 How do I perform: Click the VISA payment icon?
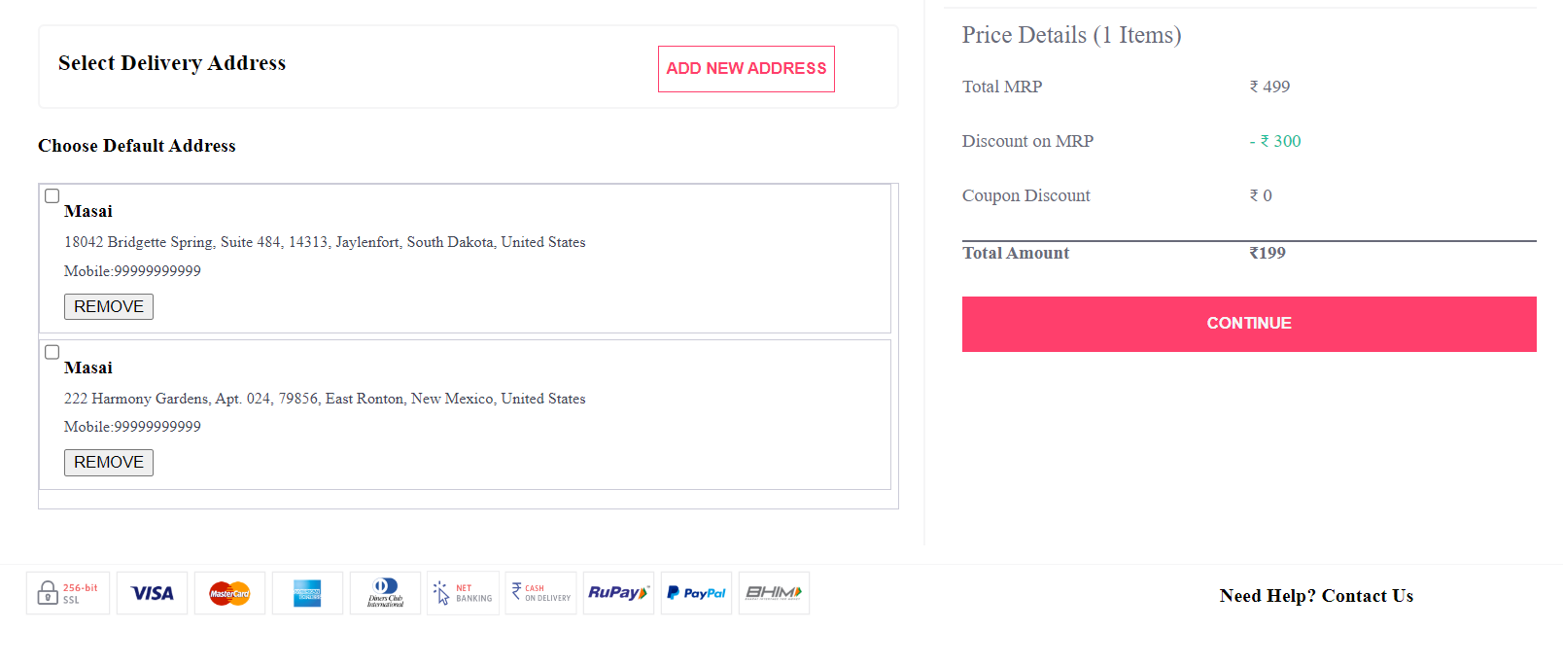[x=152, y=593]
